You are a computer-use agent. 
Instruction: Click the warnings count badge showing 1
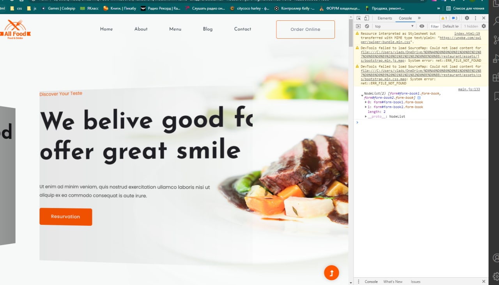coord(444,18)
